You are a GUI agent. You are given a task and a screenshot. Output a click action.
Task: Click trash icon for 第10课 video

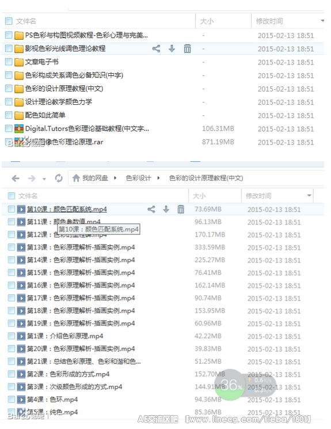[x=181, y=209]
